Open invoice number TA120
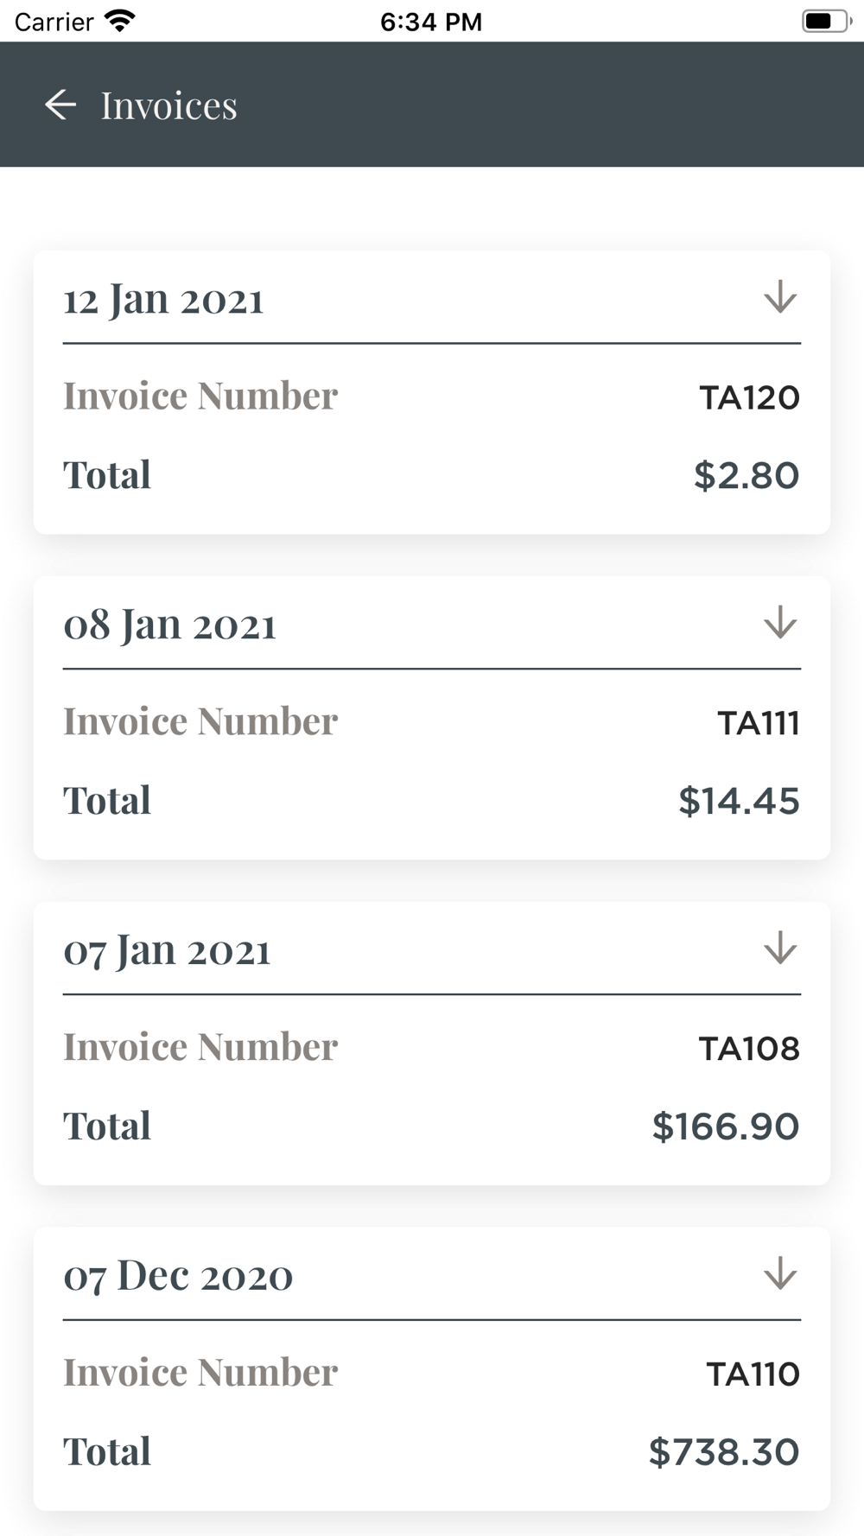Image resolution: width=864 pixels, height=1536 pixels. 749,397
